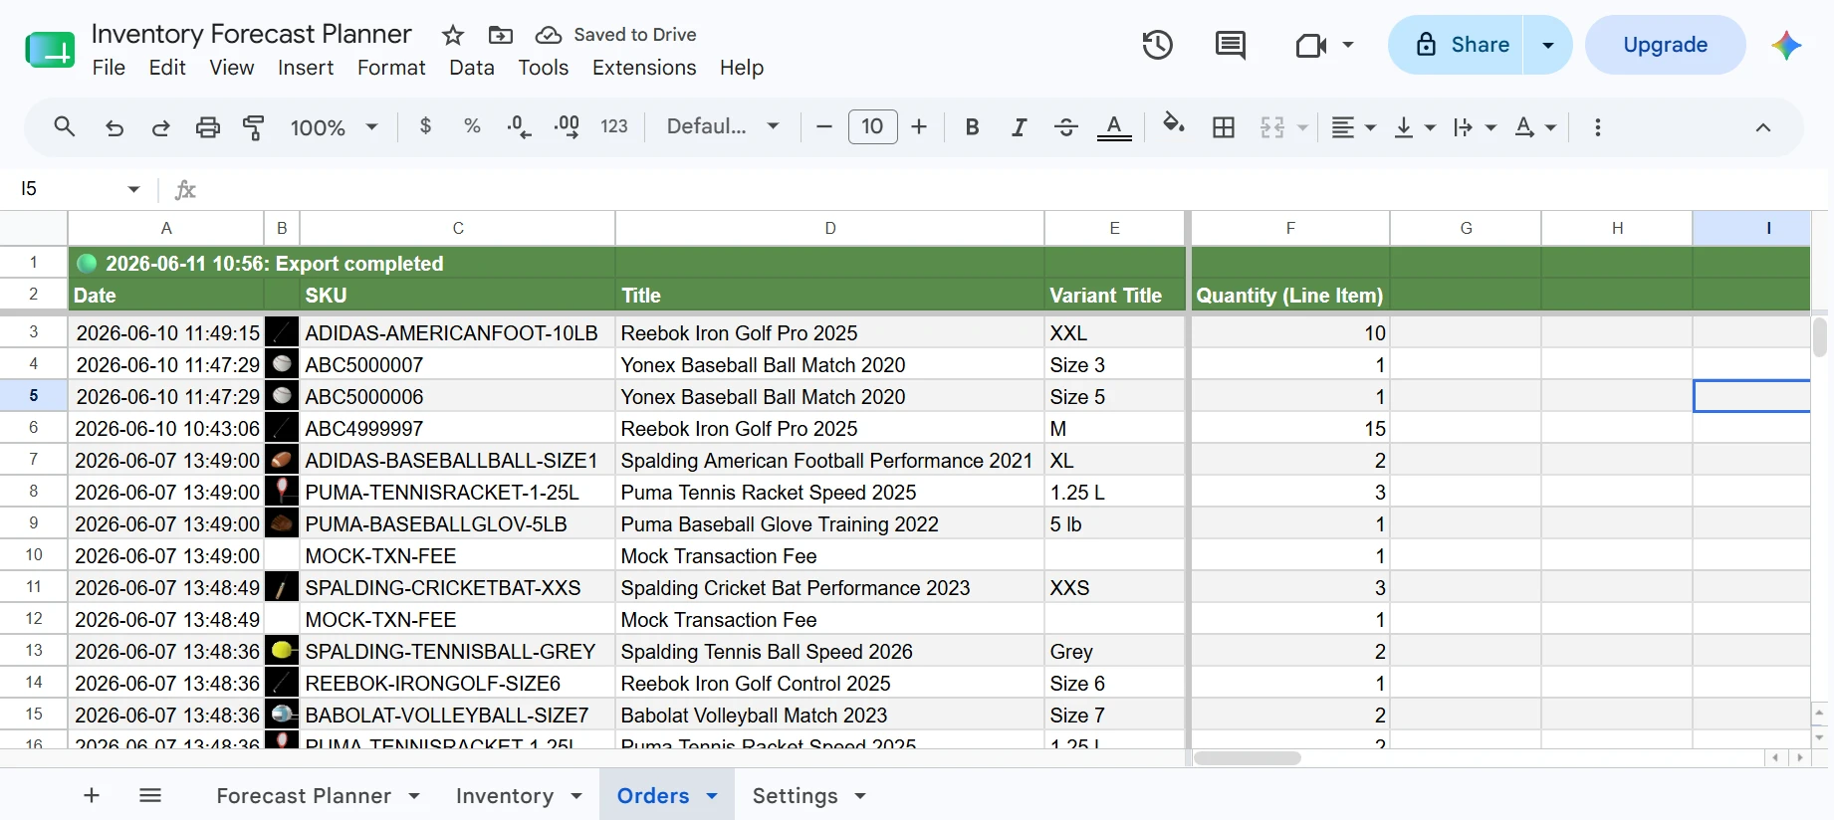Switch to the Inventory sheet tab
Image resolution: width=1834 pixels, height=820 pixels.
505,796
